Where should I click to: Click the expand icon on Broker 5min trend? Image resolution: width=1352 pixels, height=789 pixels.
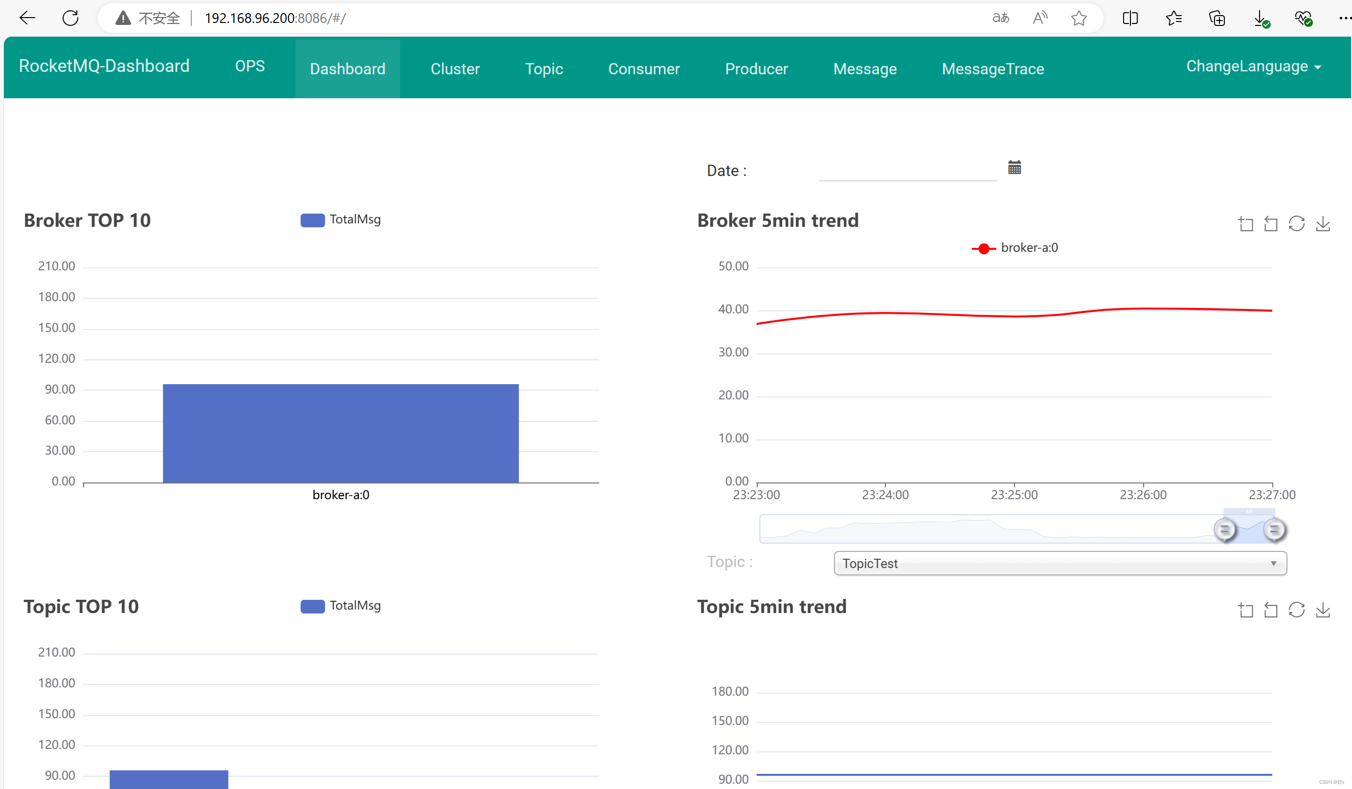tap(1245, 224)
